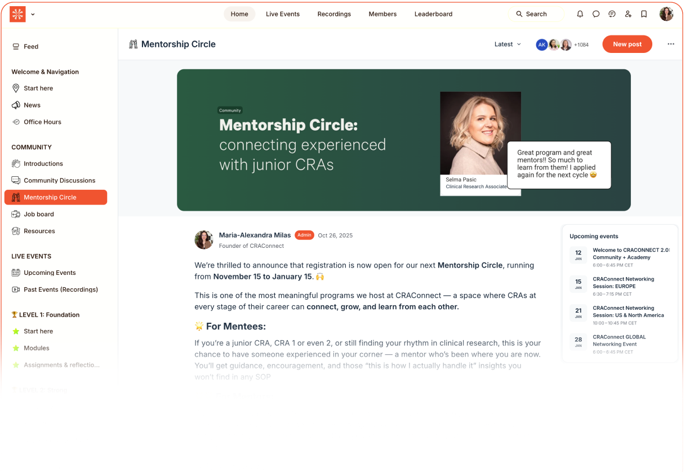This screenshot has height=472, width=685.
Task: Open Past Events (Recordings)
Action: coord(56,290)
